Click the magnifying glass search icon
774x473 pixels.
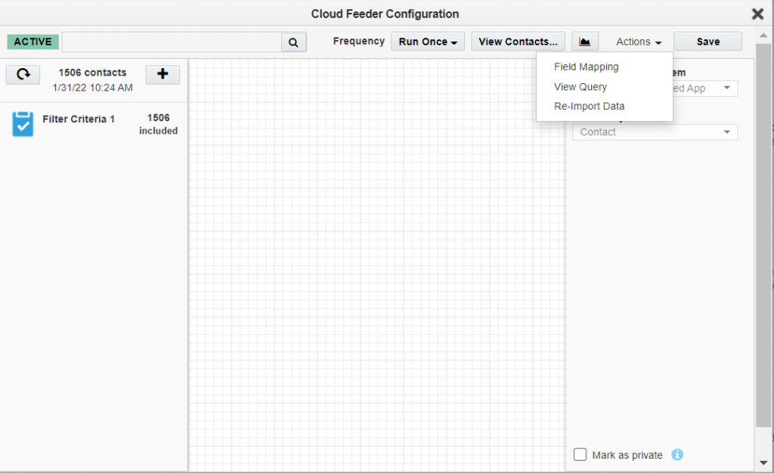click(x=294, y=42)
